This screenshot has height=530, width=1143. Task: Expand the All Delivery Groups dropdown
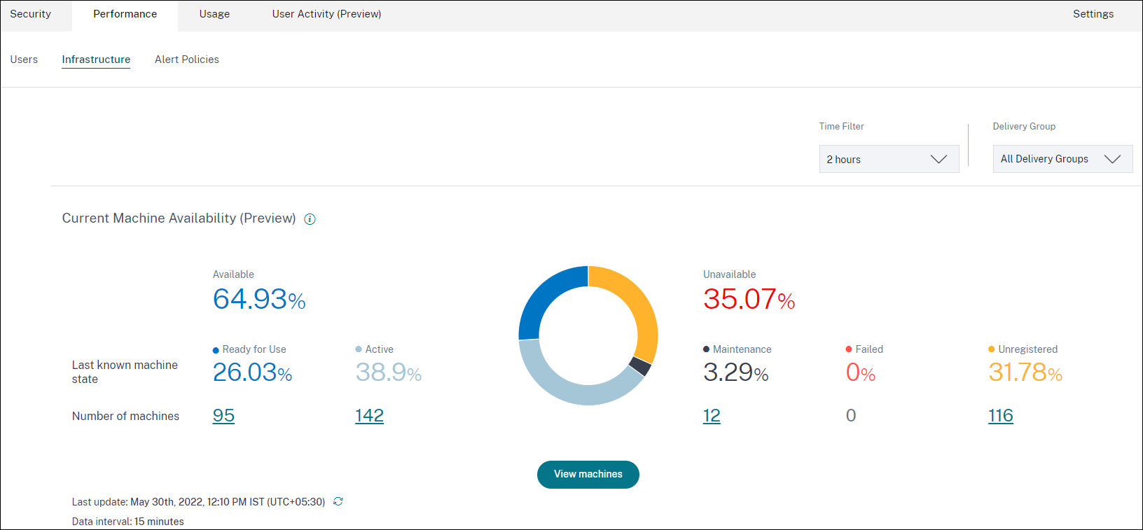pos(1062,159)
